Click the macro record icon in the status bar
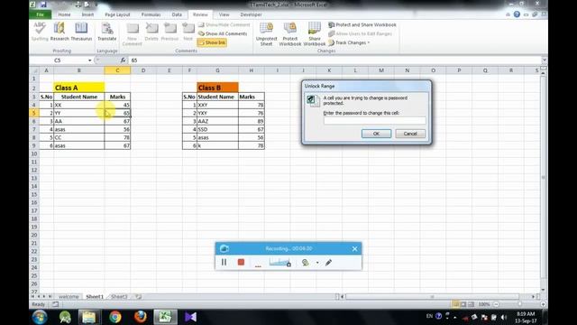577x325 pixels. [55, 304]
